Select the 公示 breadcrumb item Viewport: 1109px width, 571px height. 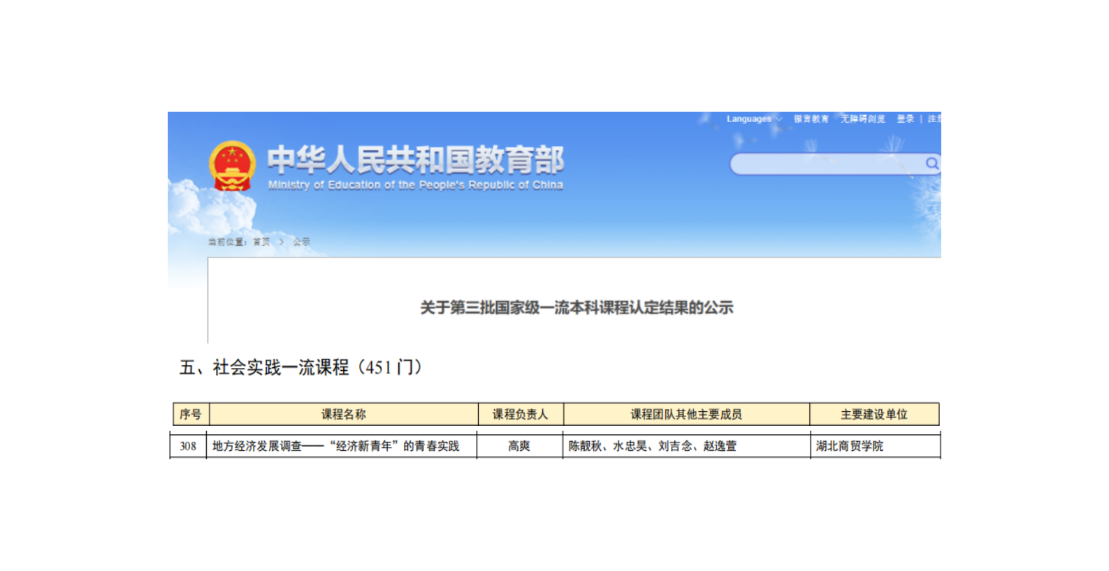point(301,242)
